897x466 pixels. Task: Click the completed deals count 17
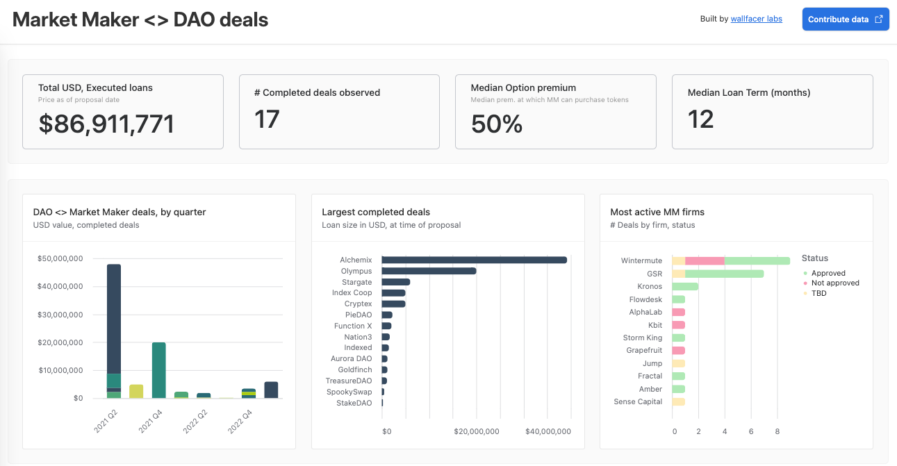(x=267, y=119)
